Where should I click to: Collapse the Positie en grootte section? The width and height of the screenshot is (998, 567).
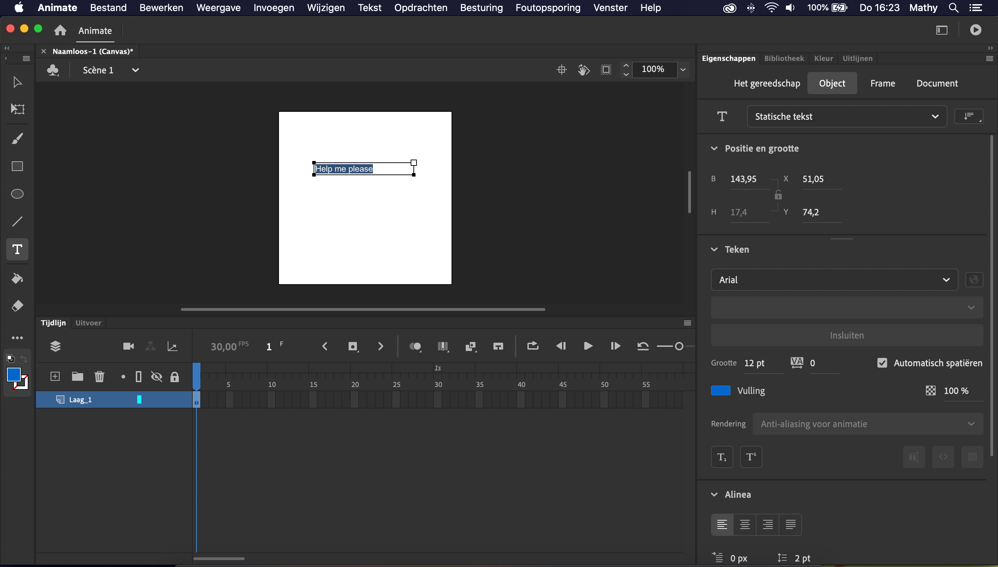[x=714, y=148]
